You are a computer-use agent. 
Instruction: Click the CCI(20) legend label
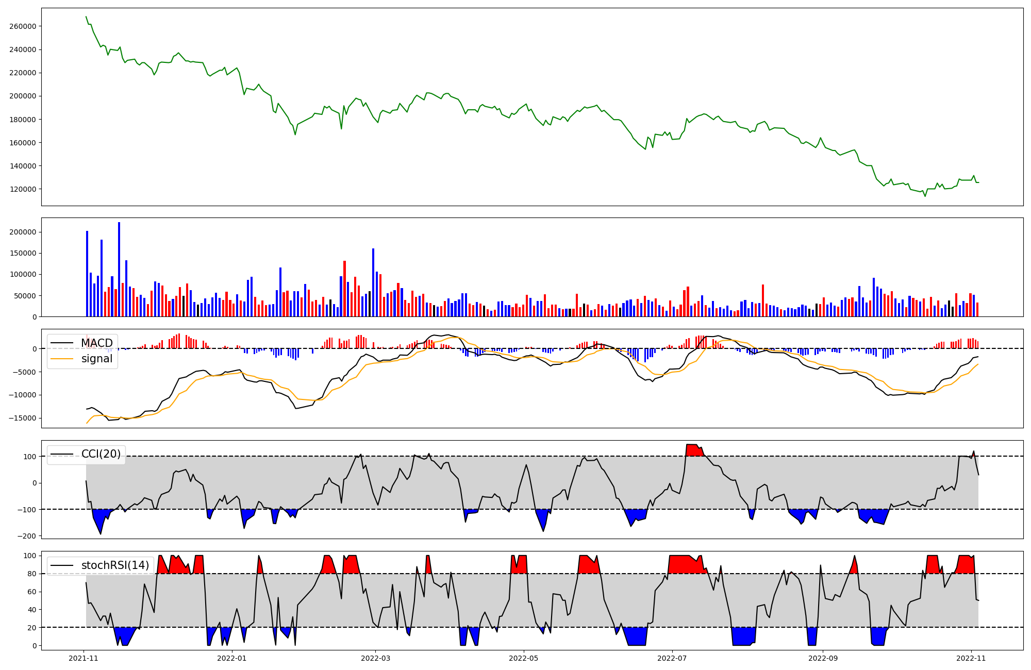pyautogui.click(x=101, y=454)
